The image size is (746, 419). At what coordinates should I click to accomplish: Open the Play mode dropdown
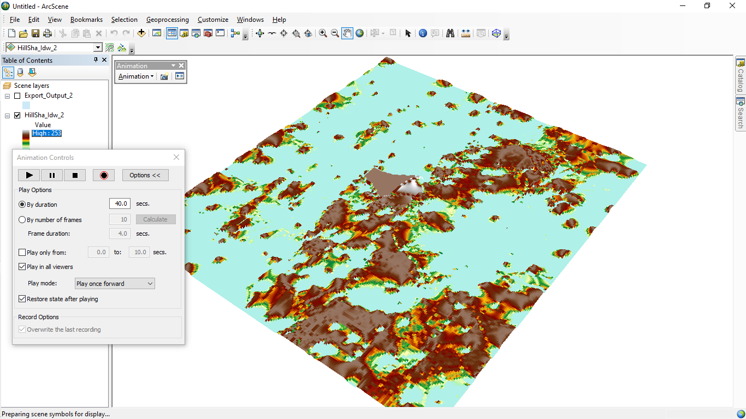[x=149, y=283]
